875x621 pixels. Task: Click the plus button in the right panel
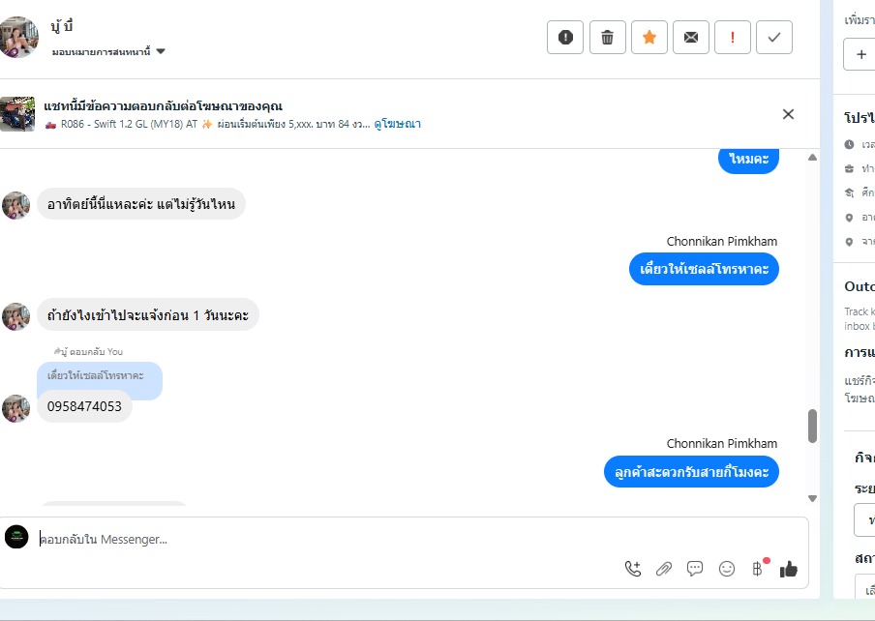point(861,54)
